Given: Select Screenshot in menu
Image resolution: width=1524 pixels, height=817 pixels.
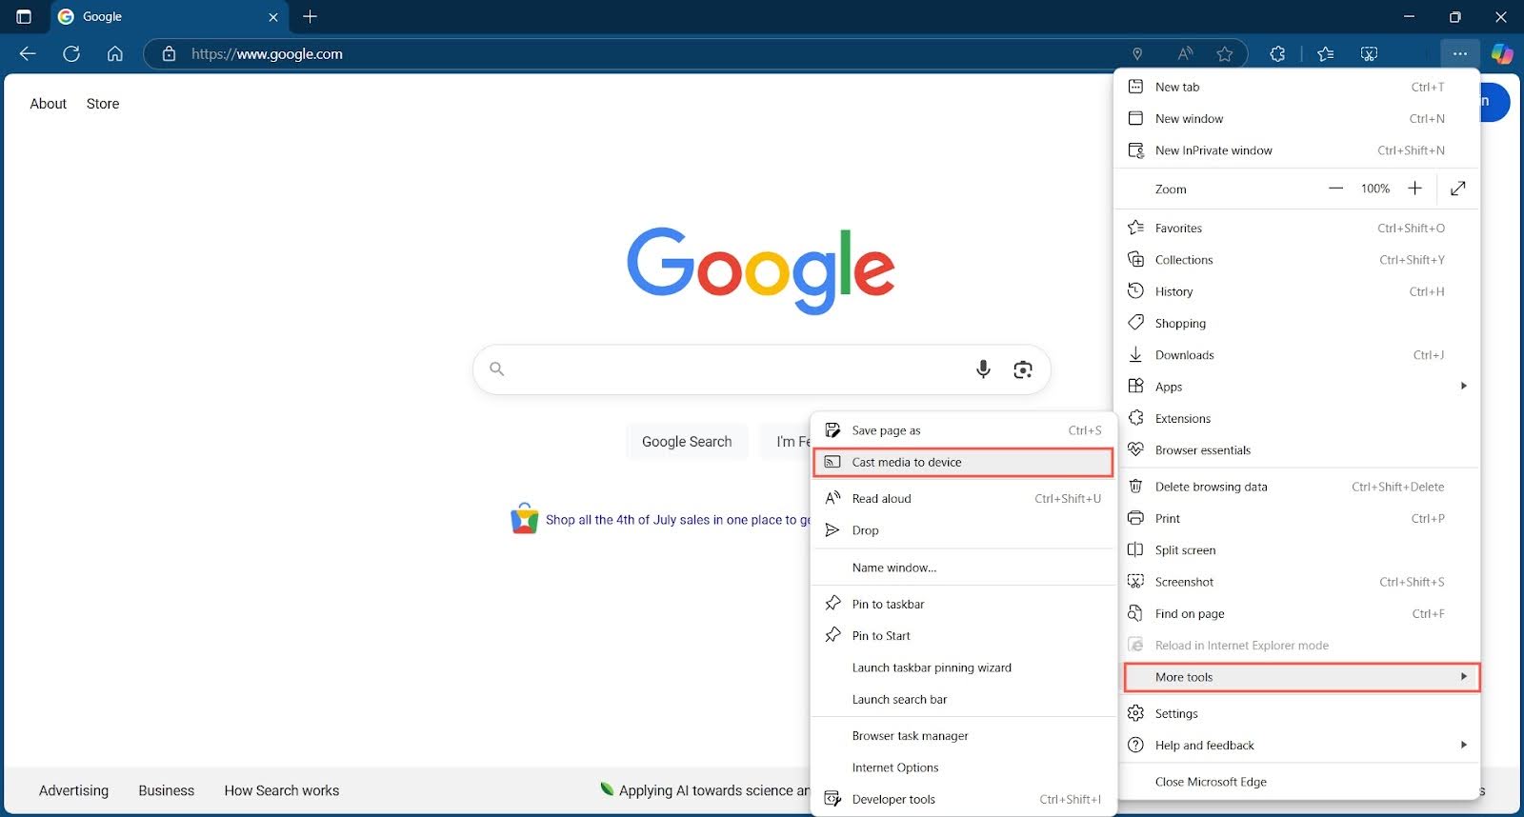Looking at the screenshot, I should (x=1296, y=582).
